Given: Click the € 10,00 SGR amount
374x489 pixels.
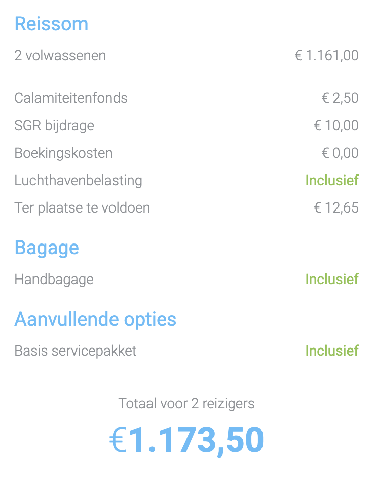Looking at the screenshot, I should pyautogui.click(x=336, y=126).
